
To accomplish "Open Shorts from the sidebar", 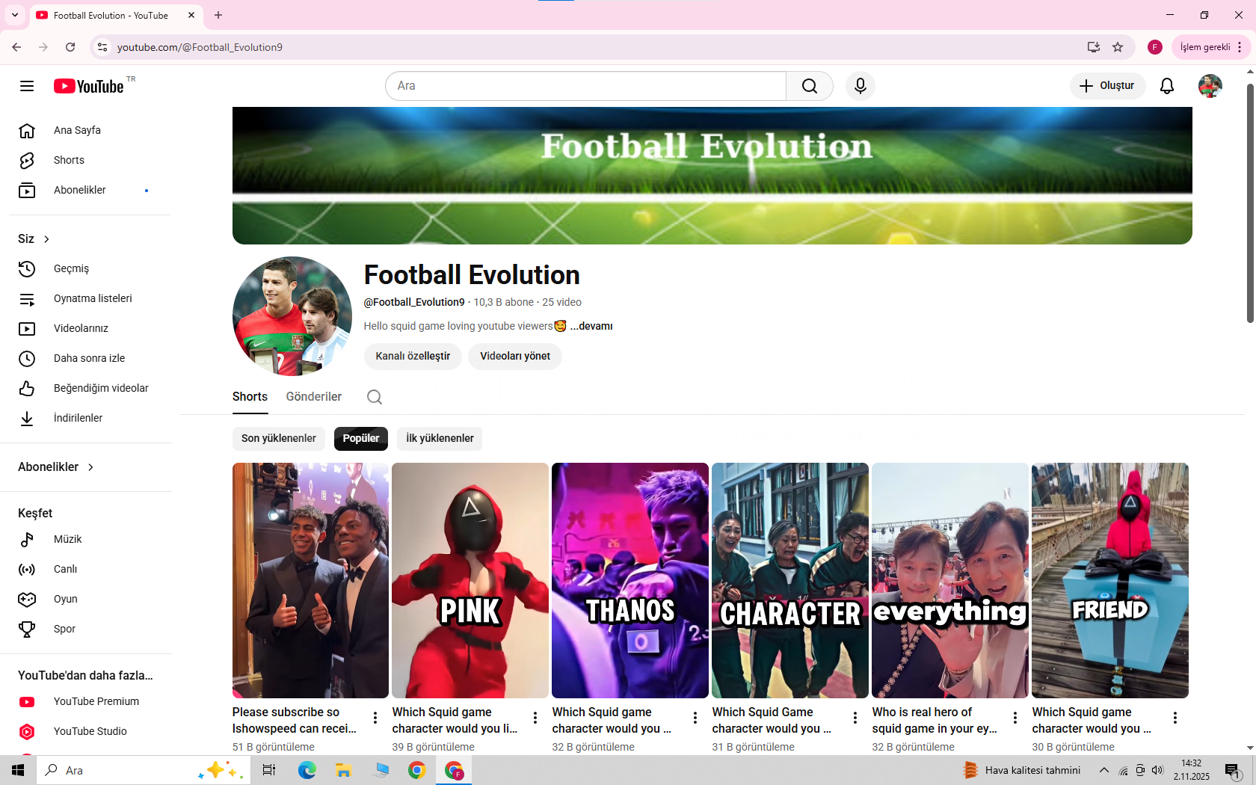I will 69,160.
